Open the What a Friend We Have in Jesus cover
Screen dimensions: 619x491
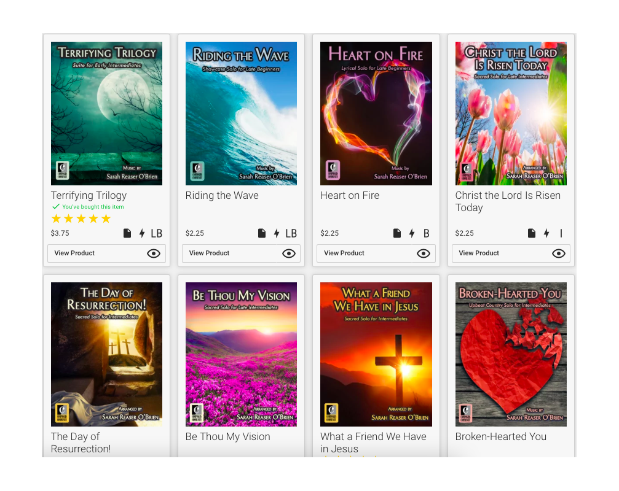376,354
